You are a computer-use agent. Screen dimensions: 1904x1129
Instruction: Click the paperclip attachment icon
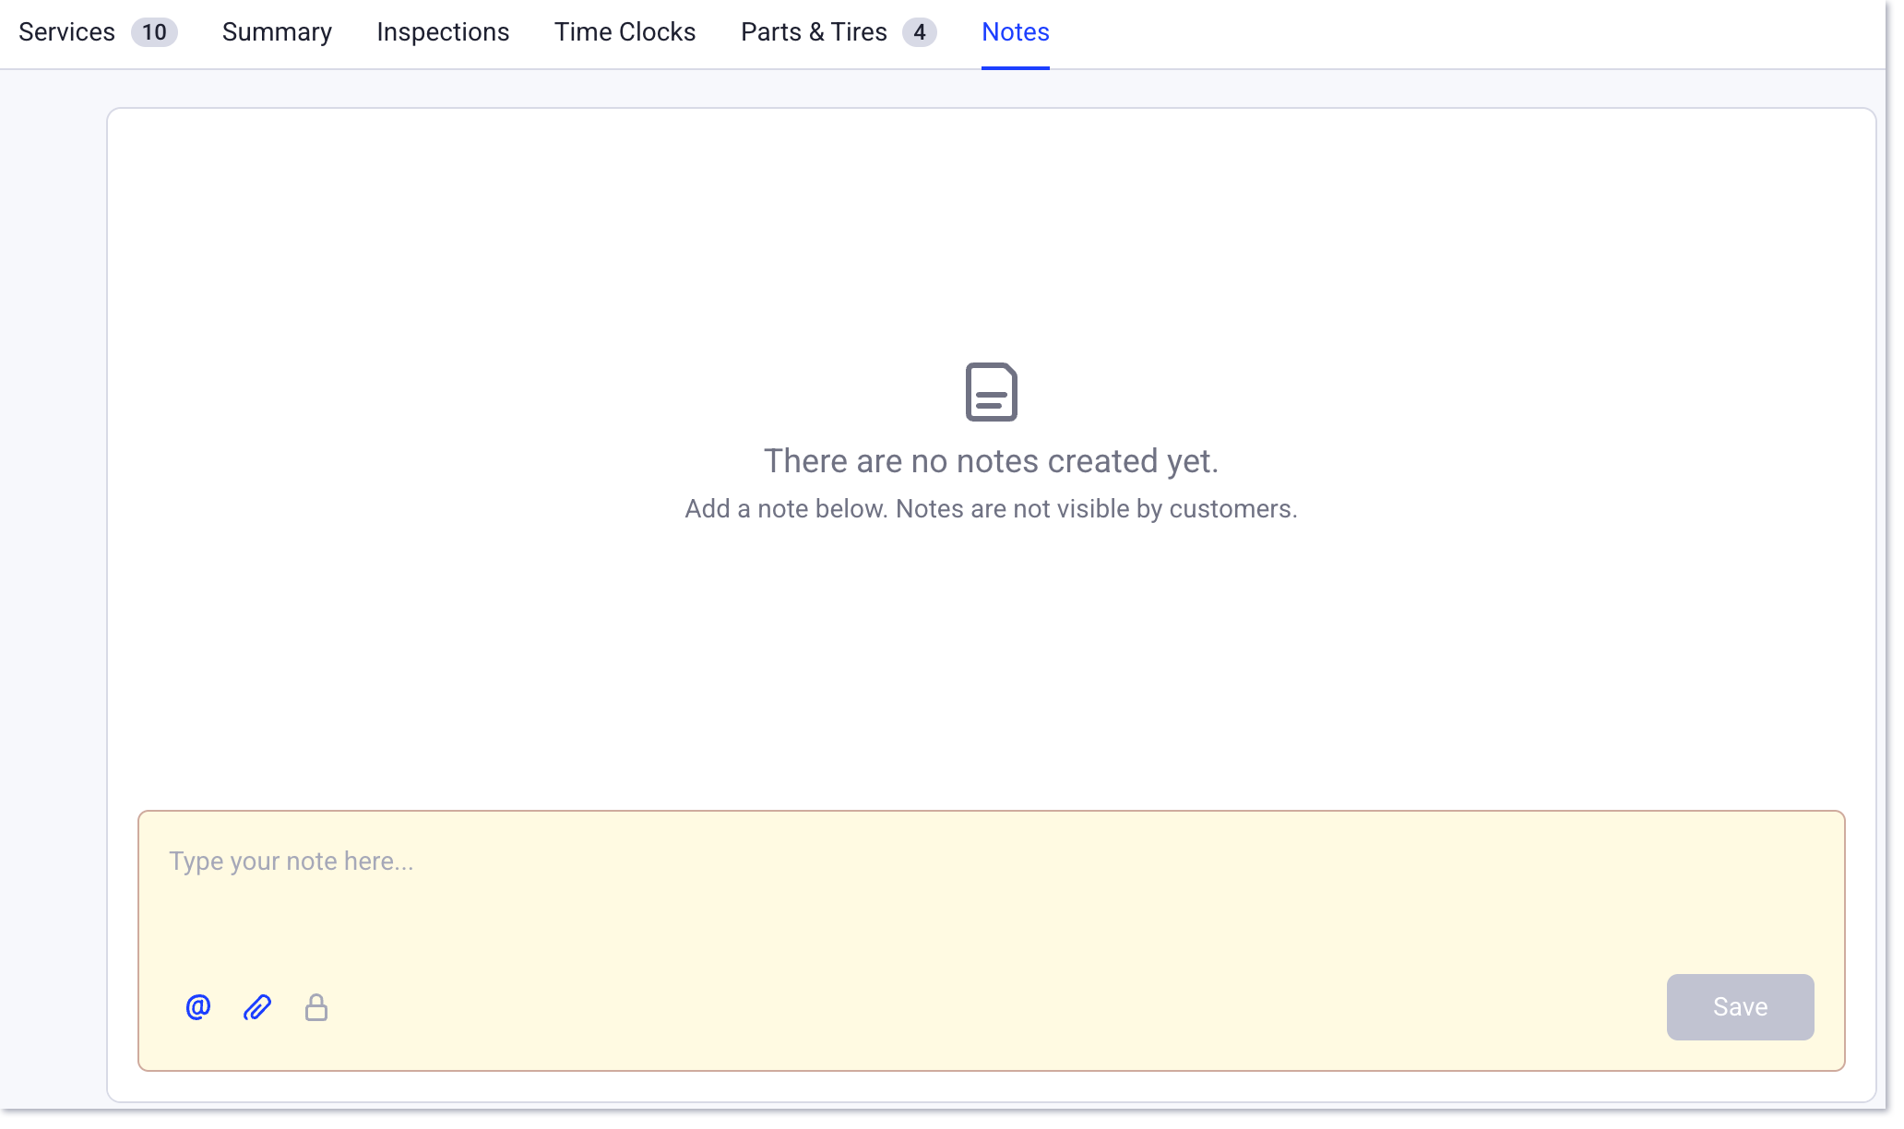click(x=257, y=1007)
